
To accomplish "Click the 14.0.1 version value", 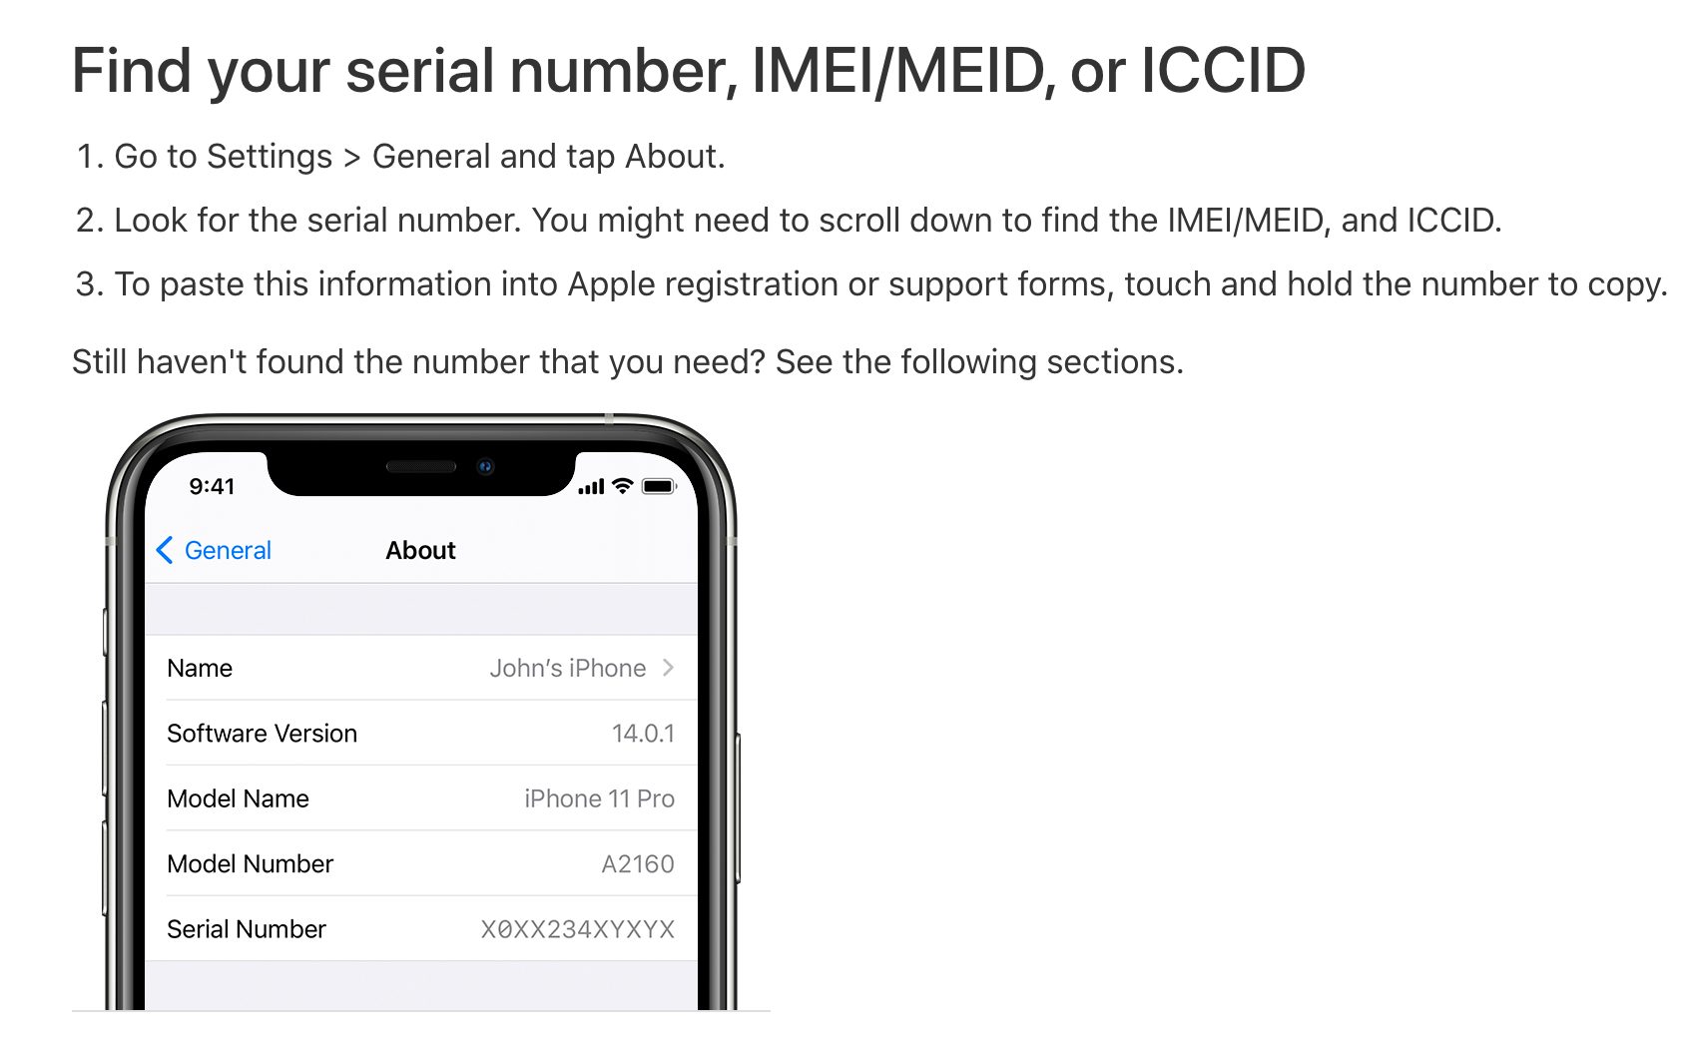I will coord(643,734).
